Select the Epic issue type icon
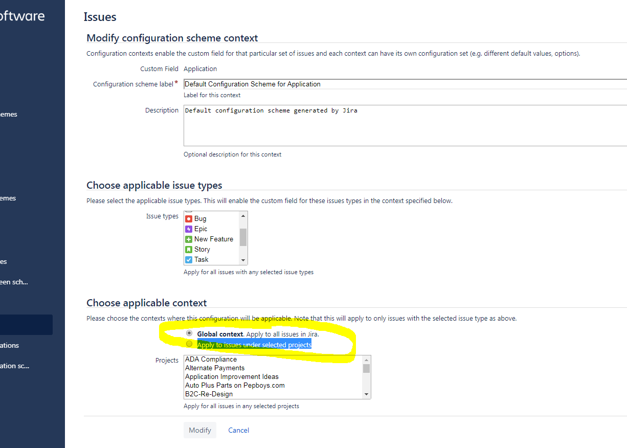The height and width of the screenshot is (448, 627). [189, 229]
